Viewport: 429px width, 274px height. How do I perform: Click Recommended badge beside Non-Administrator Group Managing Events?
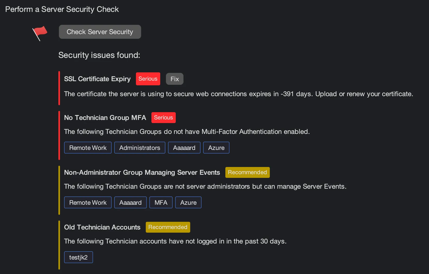point(247,172)
